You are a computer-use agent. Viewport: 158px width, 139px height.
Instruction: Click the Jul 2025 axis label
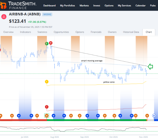point(25,137)
